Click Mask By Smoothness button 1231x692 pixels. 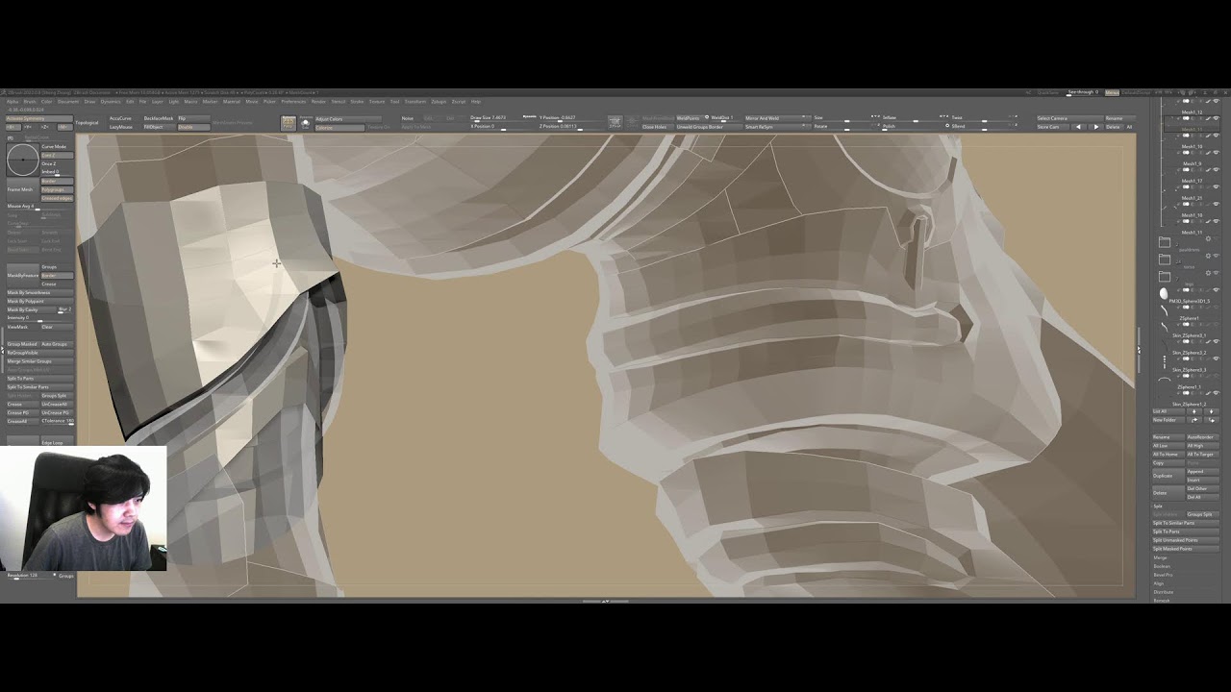pyautogui.click(x=39, y=293)
